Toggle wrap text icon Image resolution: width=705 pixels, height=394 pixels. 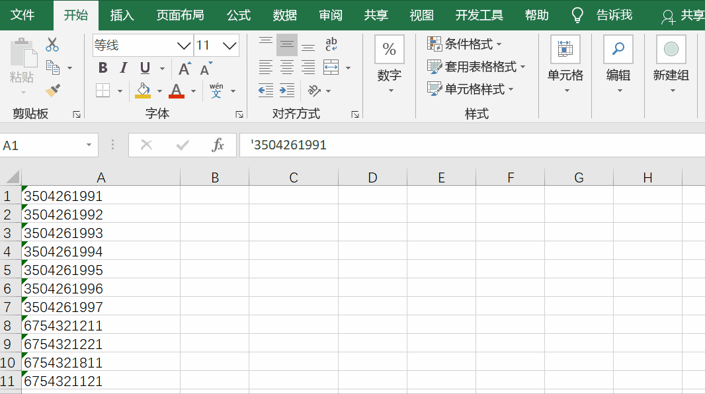click(x=331, y=44)
